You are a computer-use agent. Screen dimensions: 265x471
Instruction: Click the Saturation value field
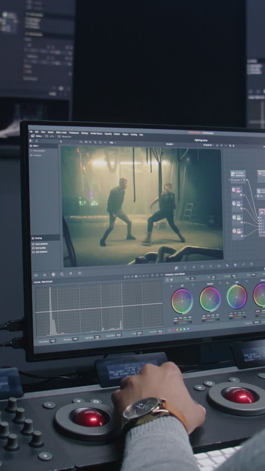pos(118,335)
